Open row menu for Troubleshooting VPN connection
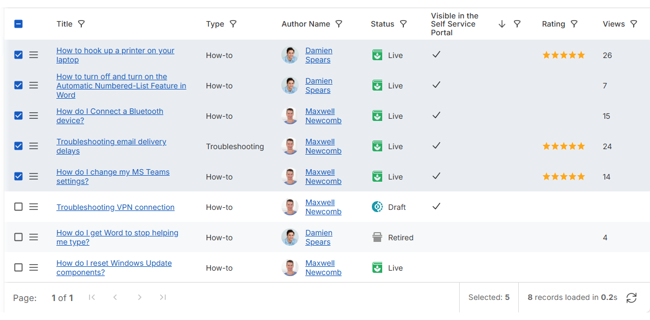The width and height of the screenshot is (650, 320). coord(34,207)
